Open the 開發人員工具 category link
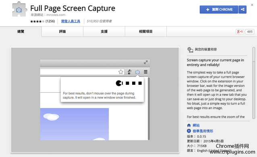This screenshot has width=257, height=157. tap(70, 21)
